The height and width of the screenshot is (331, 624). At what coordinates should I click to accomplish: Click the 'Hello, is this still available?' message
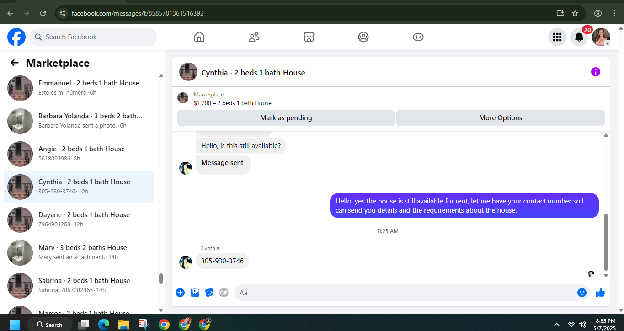(x=241, y=146)
